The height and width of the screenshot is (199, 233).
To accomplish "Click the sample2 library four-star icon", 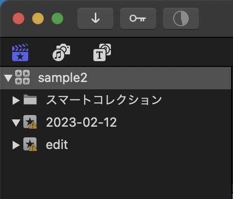I will [x=22, y=77].
